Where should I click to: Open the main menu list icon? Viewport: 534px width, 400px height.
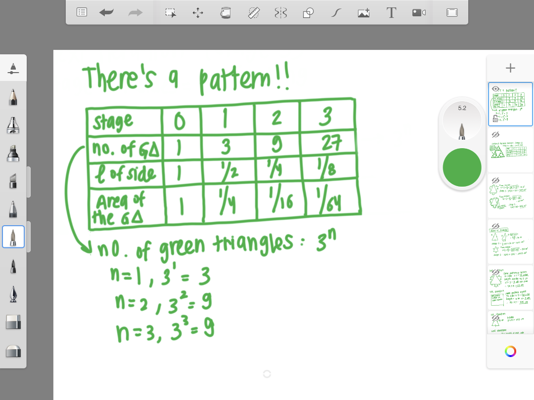point(82,13)
